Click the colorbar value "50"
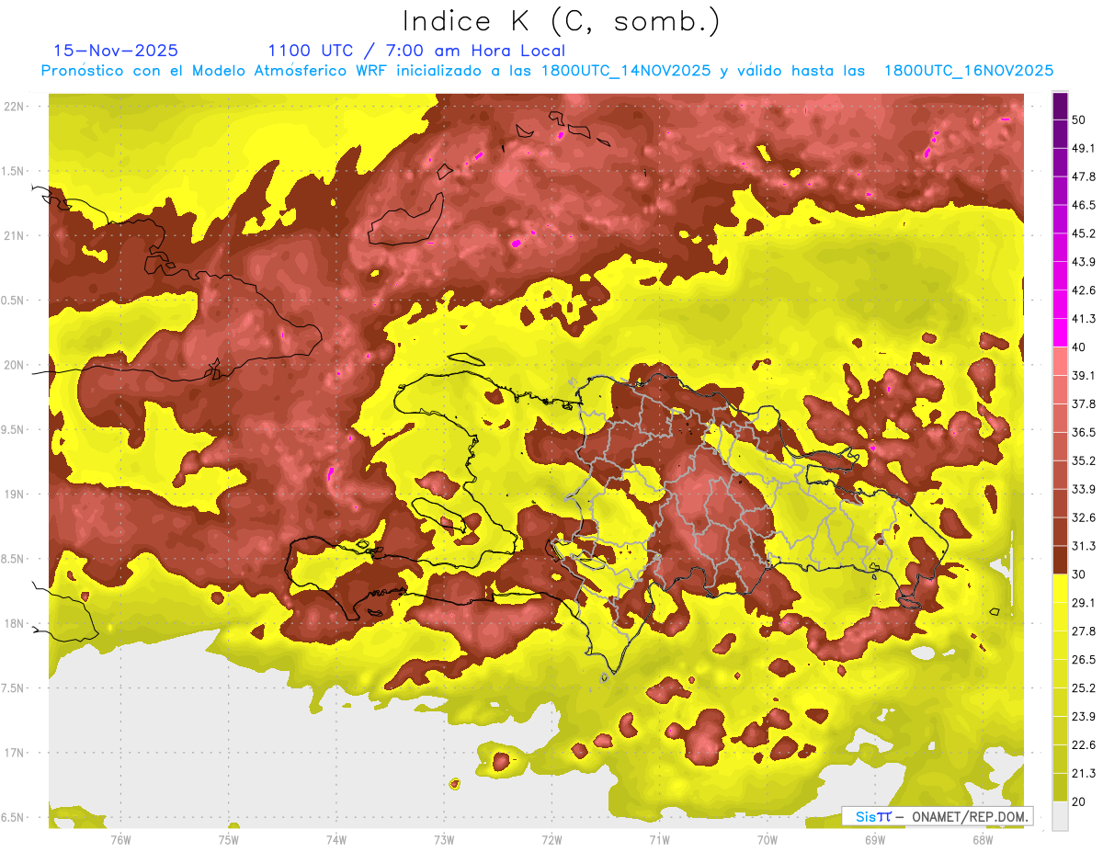Viewport: 1103px width, 852px height. pyautogui.click(x=1079, y=119)
